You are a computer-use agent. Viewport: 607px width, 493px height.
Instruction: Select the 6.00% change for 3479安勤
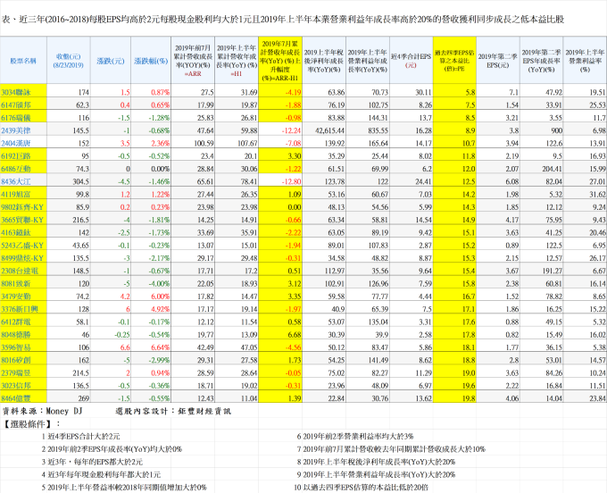(160, 297)
